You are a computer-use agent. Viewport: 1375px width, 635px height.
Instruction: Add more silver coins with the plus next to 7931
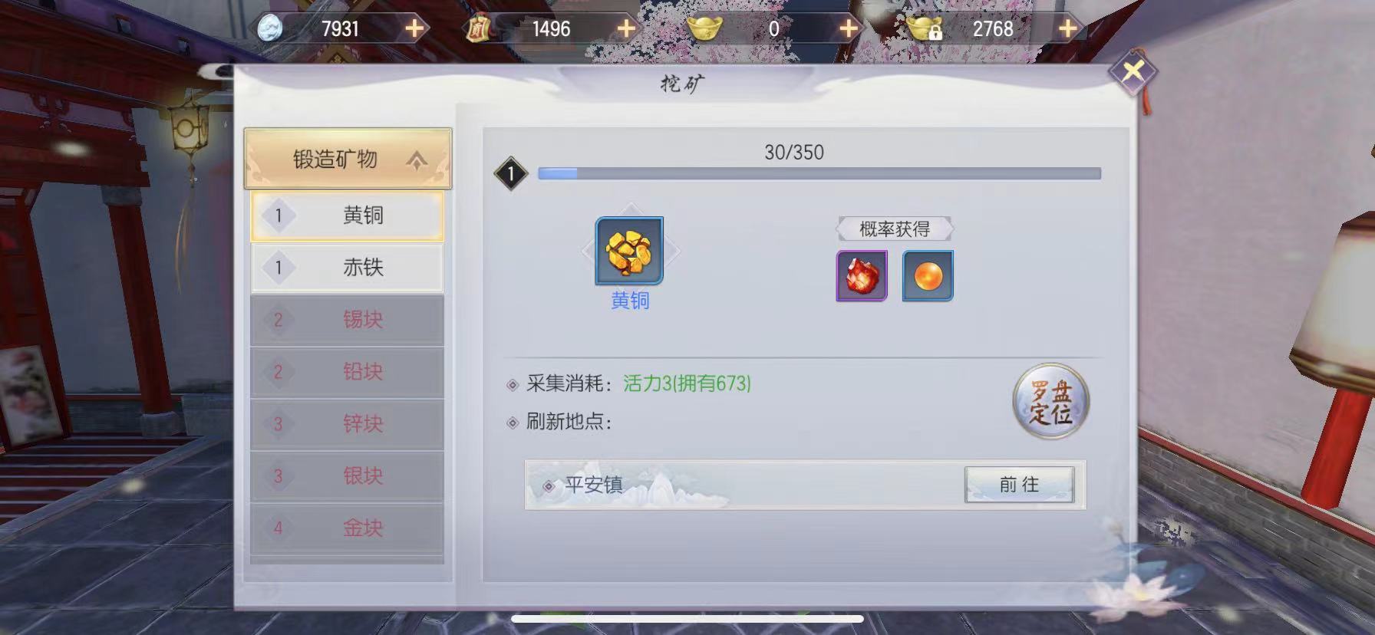pos(414,29)
